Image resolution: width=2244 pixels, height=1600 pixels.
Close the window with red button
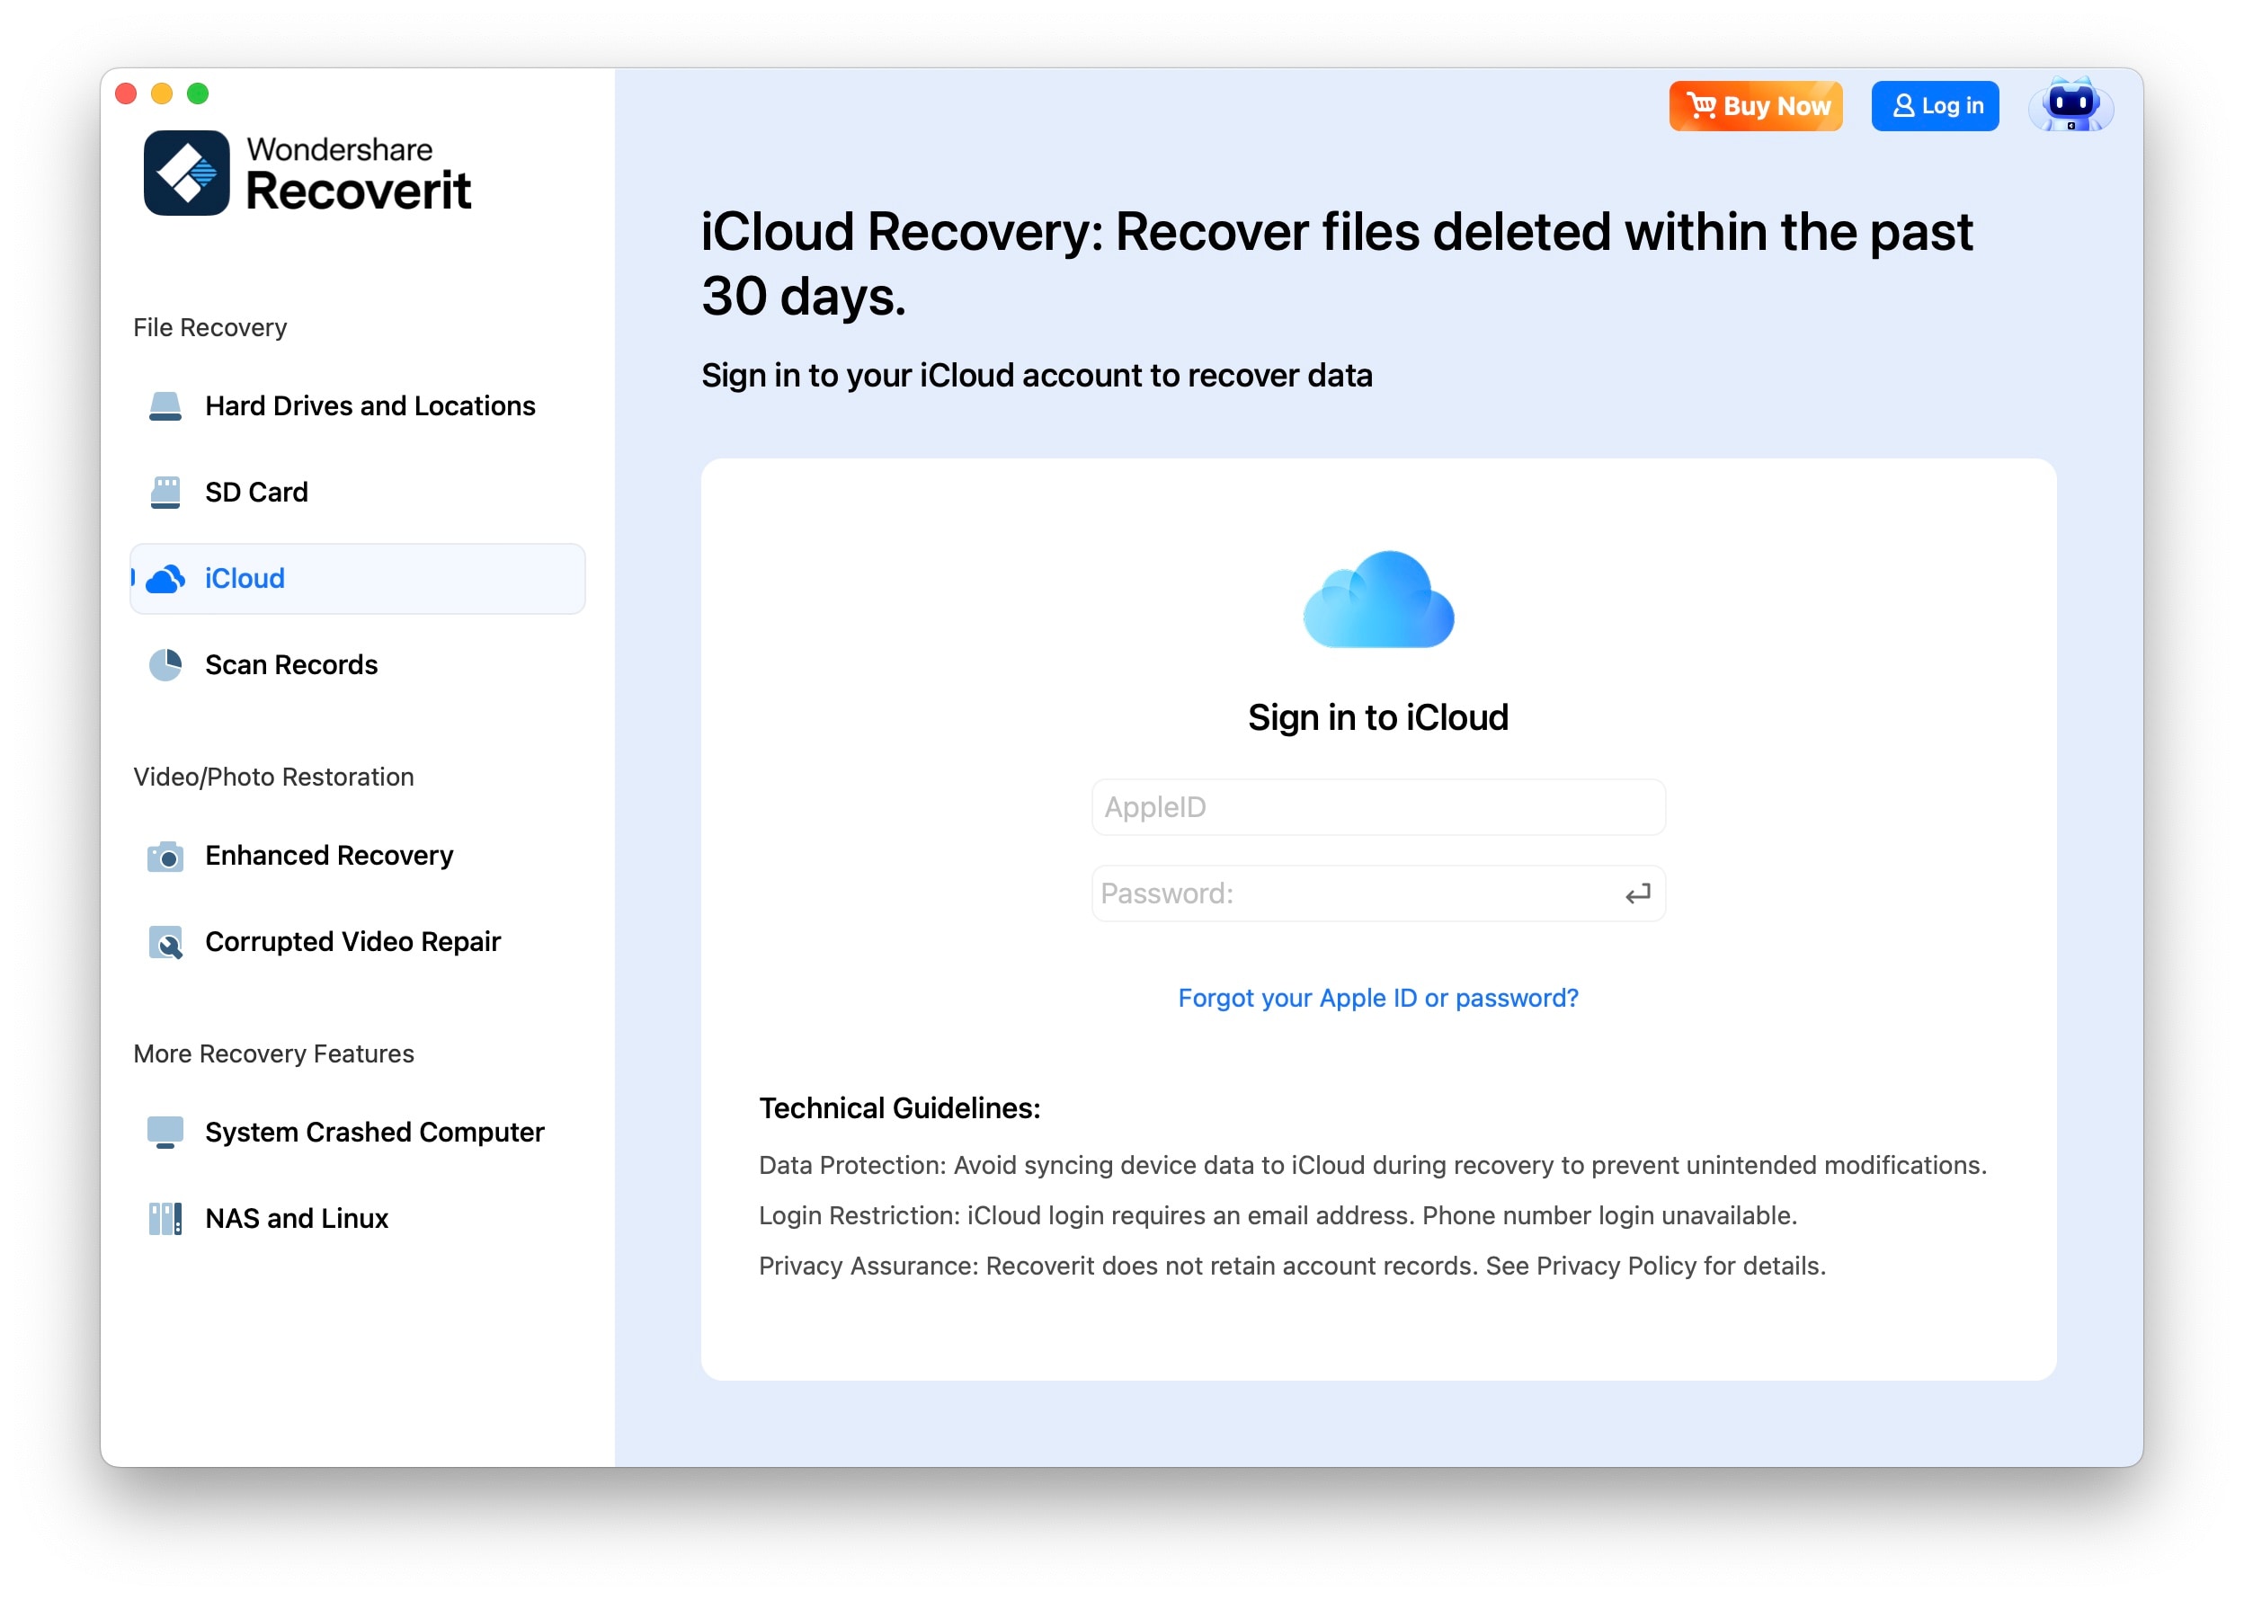click(x=126, y=93)
